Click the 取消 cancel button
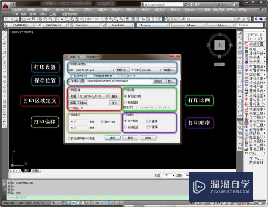The height and width of the screenshot is (207, 268). (130, 138)
